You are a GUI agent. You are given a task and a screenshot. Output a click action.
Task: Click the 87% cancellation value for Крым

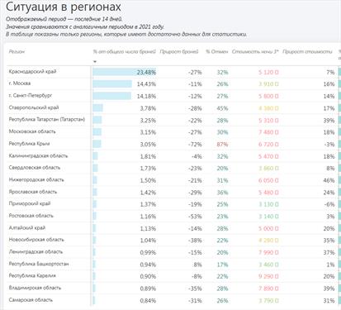click(x=222, y=145)
